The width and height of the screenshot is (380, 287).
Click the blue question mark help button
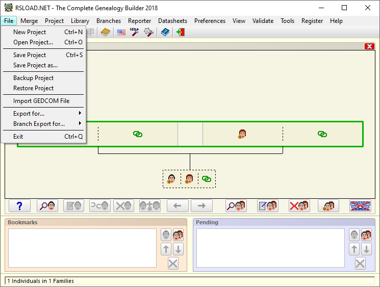pyautogui.click(x=19, y=206)
